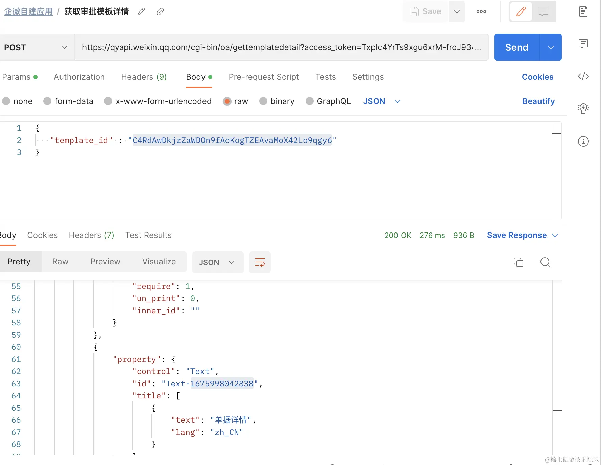Select the form-data body type
601x465 pixels.
point(68,101)
